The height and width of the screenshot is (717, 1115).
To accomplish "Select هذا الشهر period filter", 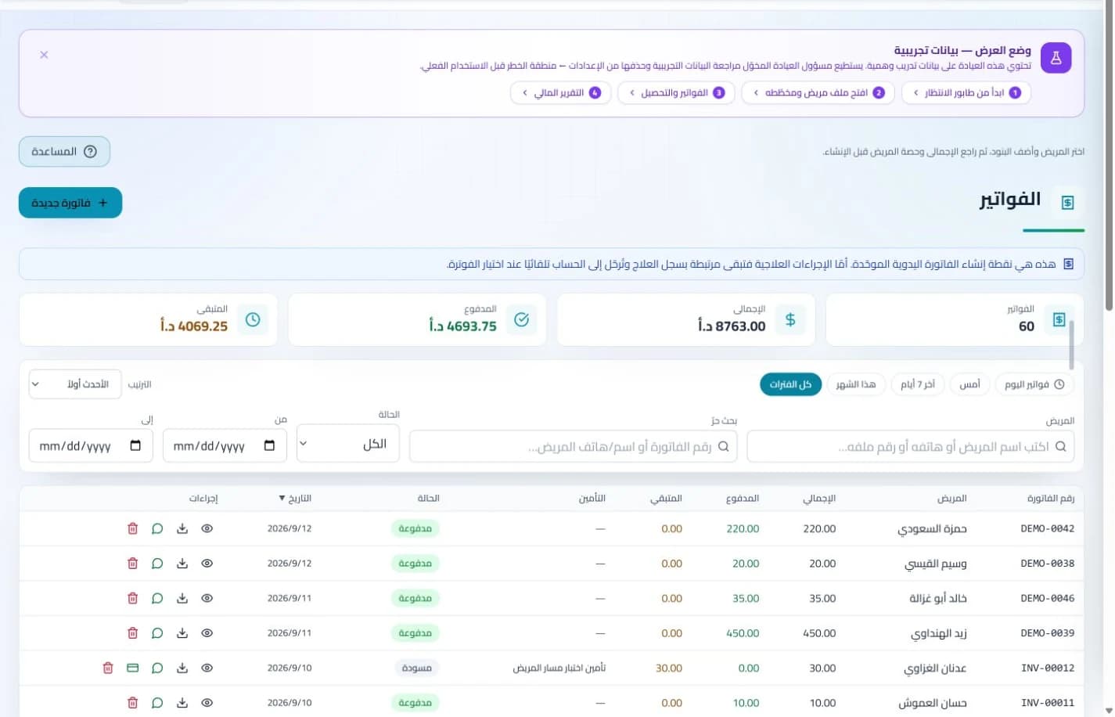I will (856, 384).
